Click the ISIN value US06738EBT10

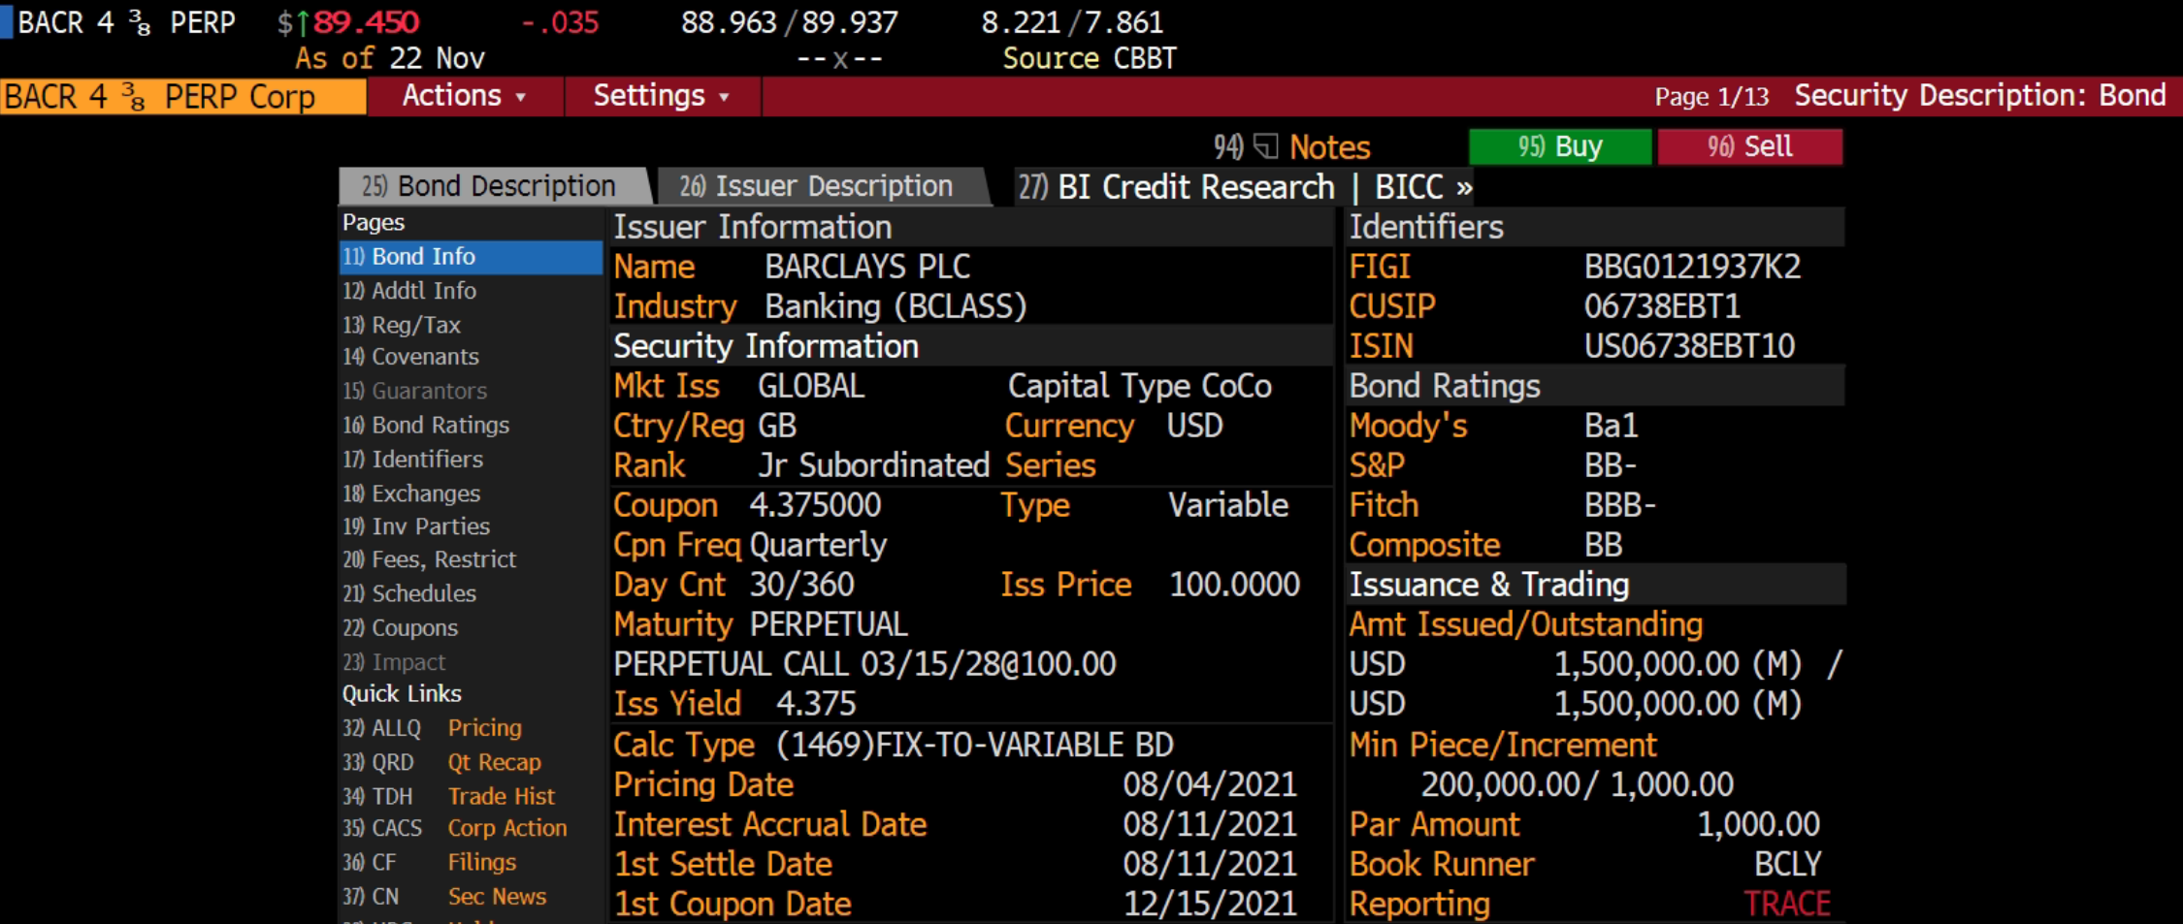(x=1689, y=346)
